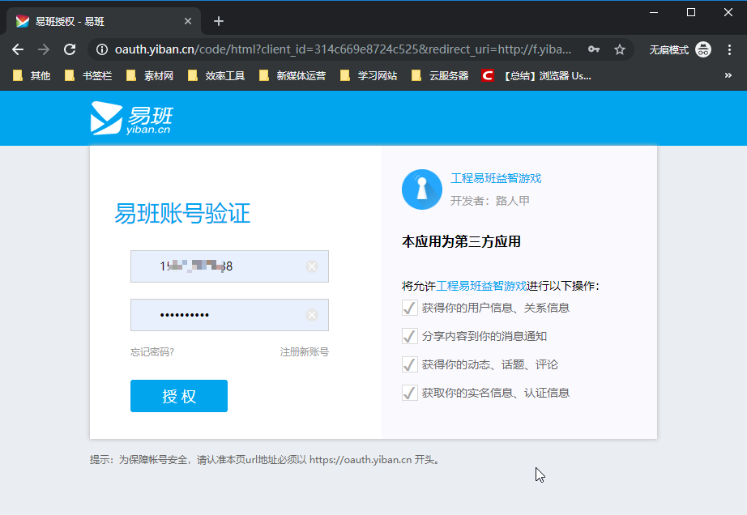The width and height of the screenshot is (747, 515).
Task: Open the 新媒体运营 bookmarks folder
Action: (x=292, y=75)
